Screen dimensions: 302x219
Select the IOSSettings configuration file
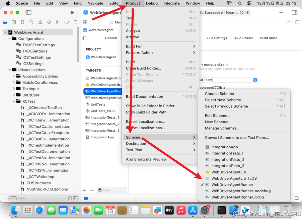coord(33,64)
